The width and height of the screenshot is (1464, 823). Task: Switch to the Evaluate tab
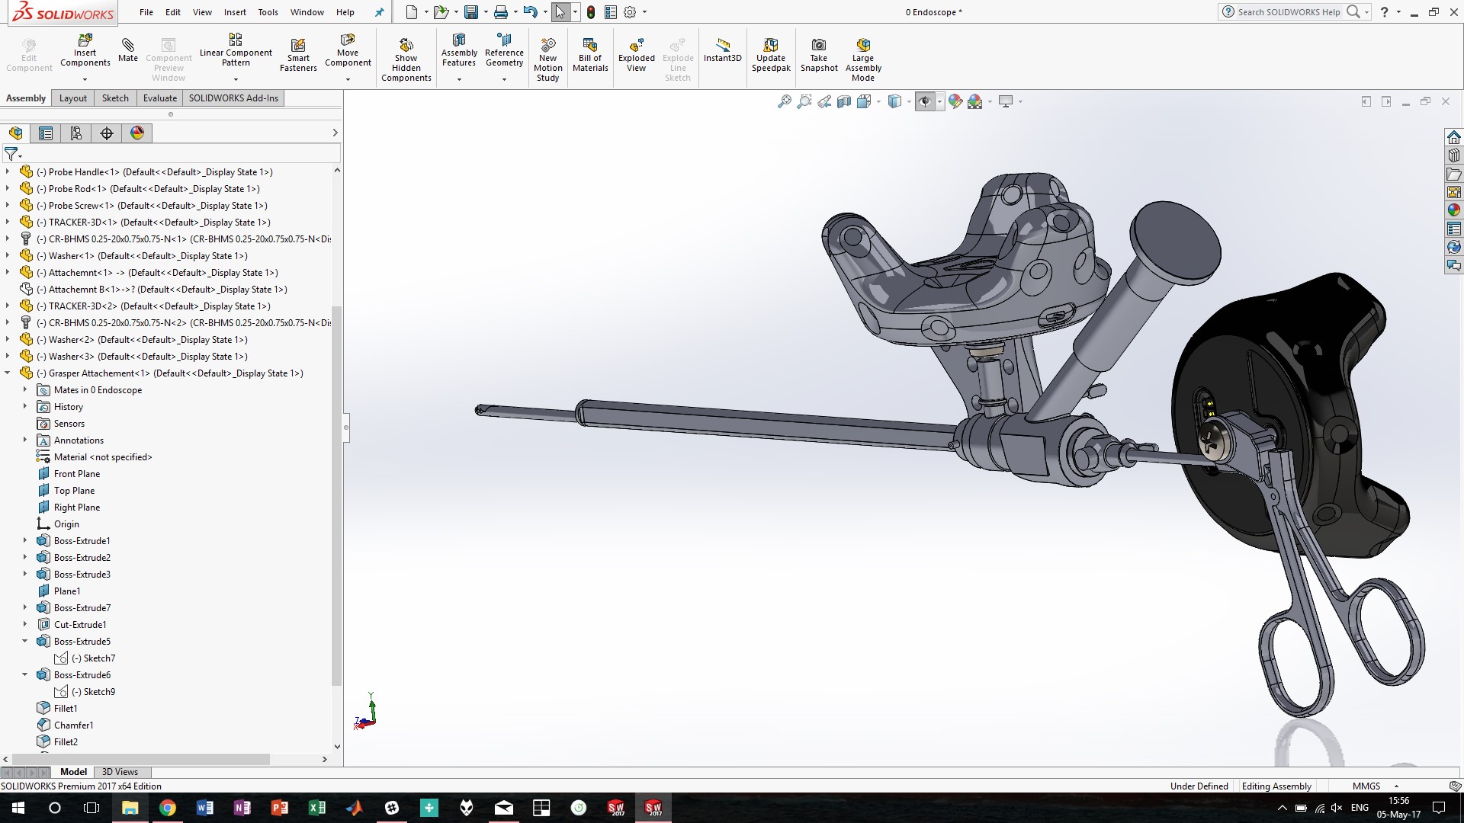coord(159,98)
